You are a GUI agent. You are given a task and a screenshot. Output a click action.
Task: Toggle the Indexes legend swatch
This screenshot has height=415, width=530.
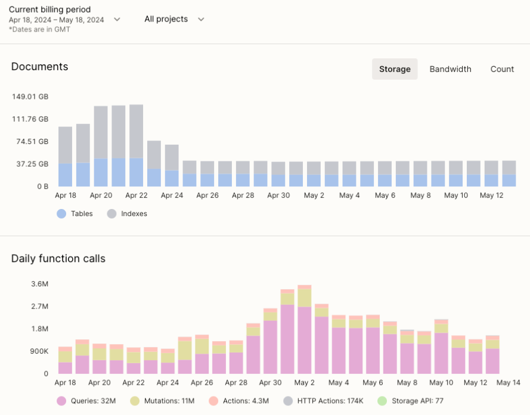click(111, 214)
